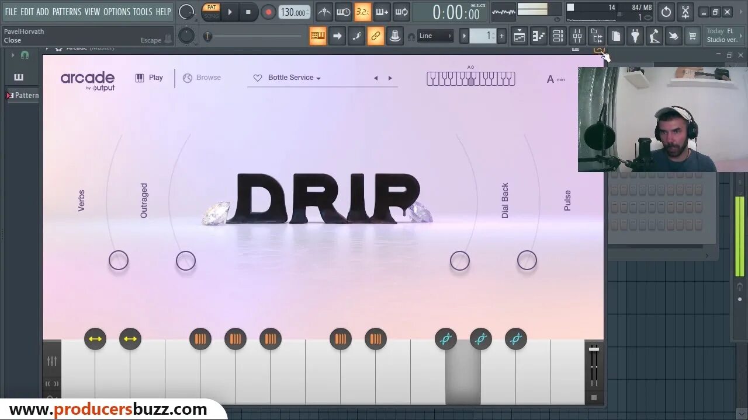
Task: Arm the Record button
Action: (268, 12)
